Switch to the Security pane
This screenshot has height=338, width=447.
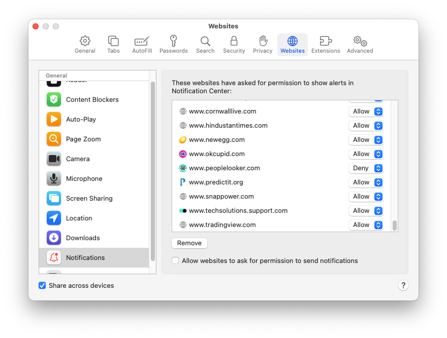pos(234,45)
